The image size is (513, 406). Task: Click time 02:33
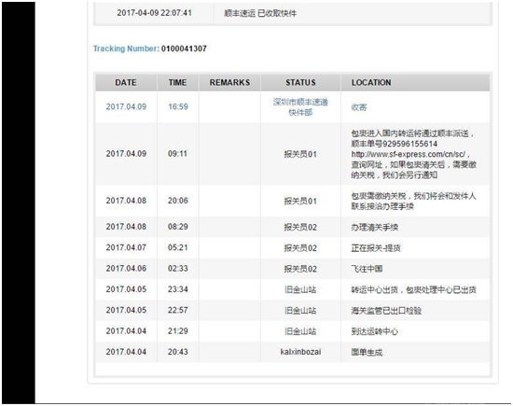[x=178, y=269]
